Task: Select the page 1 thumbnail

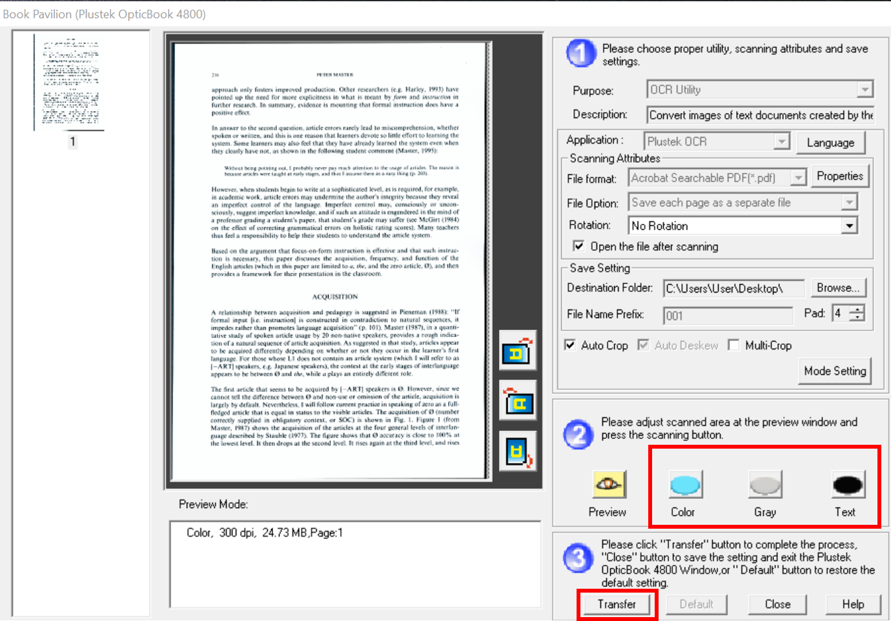Action: pyautogui.click(x=70, y=83)
